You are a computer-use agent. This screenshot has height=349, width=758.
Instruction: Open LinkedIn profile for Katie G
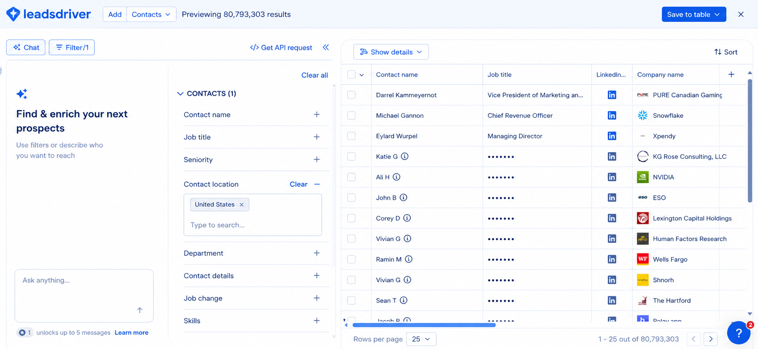611,157
